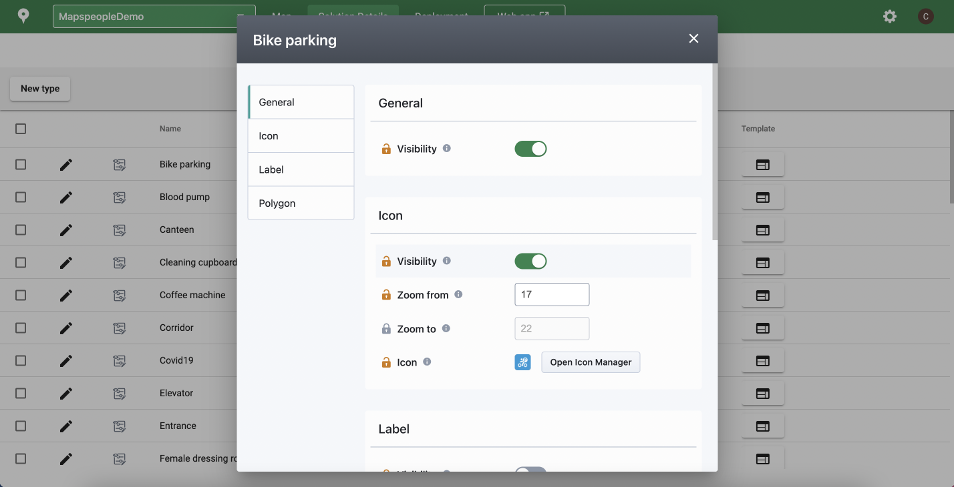Viewport: 954px width, 487px height.
Task: Open the Deployment menu item
Action: (441, 15)
